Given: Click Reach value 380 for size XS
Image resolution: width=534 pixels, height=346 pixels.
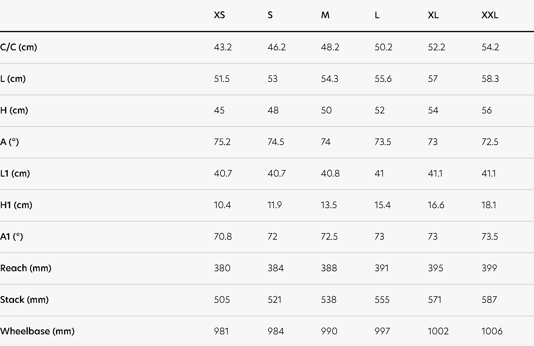Looking at the screenshot, I should [222, 268].
